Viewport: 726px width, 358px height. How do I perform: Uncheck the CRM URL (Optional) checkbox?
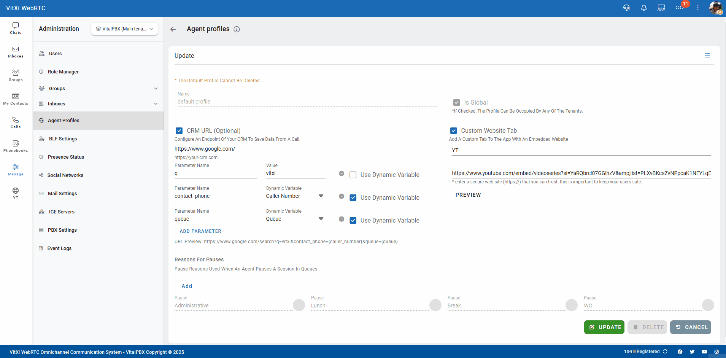pyautogui.click(x=179, y=131)
